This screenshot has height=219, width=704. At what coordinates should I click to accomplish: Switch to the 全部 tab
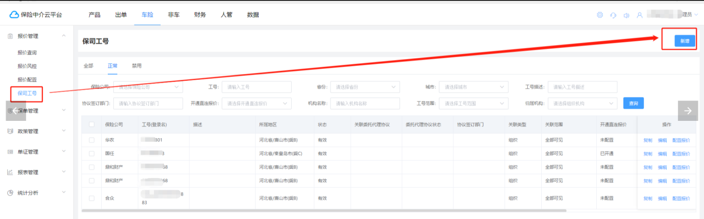tap(88, 66)
